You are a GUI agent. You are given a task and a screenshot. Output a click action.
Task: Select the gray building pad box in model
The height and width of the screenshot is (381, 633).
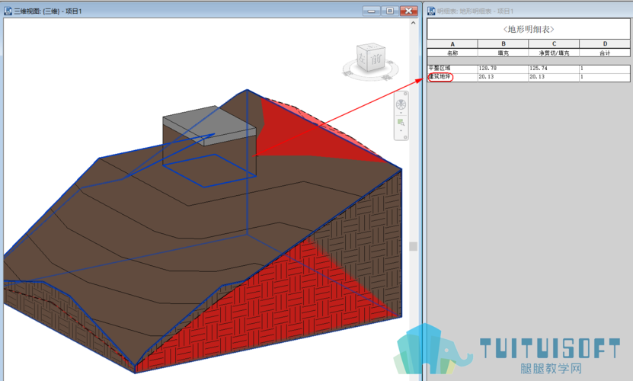(206, 123)
